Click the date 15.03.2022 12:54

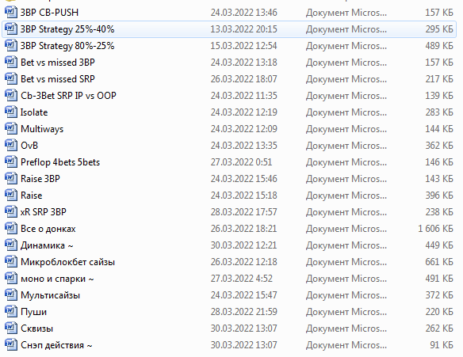tap(244, 46)
